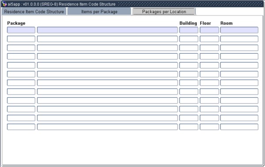The image size is (265, 167).
Task: Open the Items per Package tab
Action: [99, 11]
